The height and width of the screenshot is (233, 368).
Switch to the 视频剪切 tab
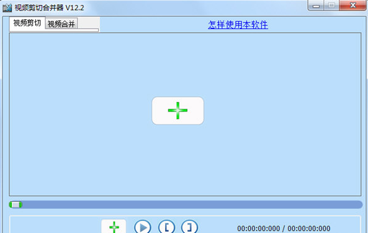coord(27,23)
